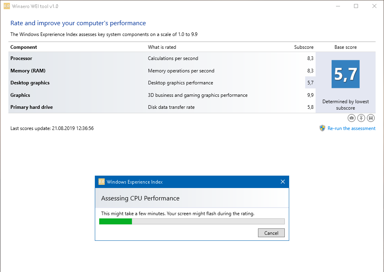
Task: Maximize the Winaero WEI tool window
Action: tap(356, 6)
